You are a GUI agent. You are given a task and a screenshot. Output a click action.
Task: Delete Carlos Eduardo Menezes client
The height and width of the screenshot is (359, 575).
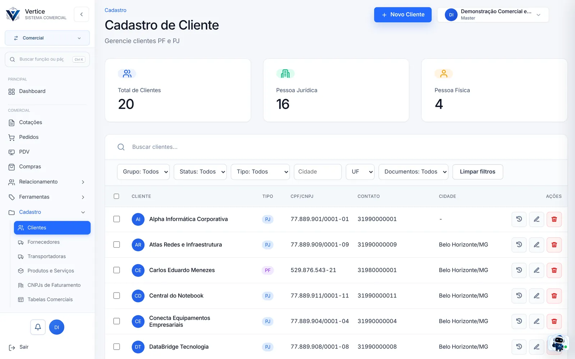click(x=554, y=270)
